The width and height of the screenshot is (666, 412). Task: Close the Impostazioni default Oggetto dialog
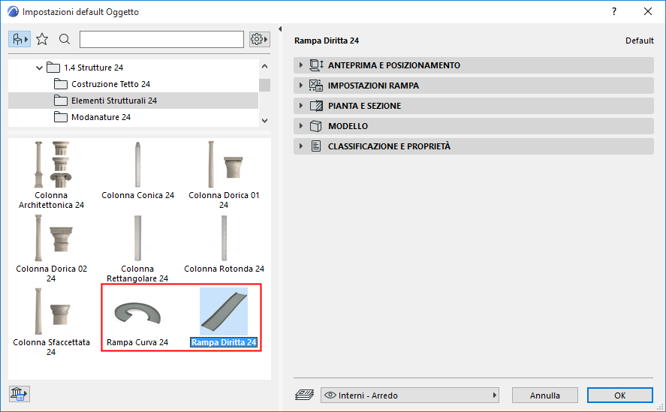648,11
